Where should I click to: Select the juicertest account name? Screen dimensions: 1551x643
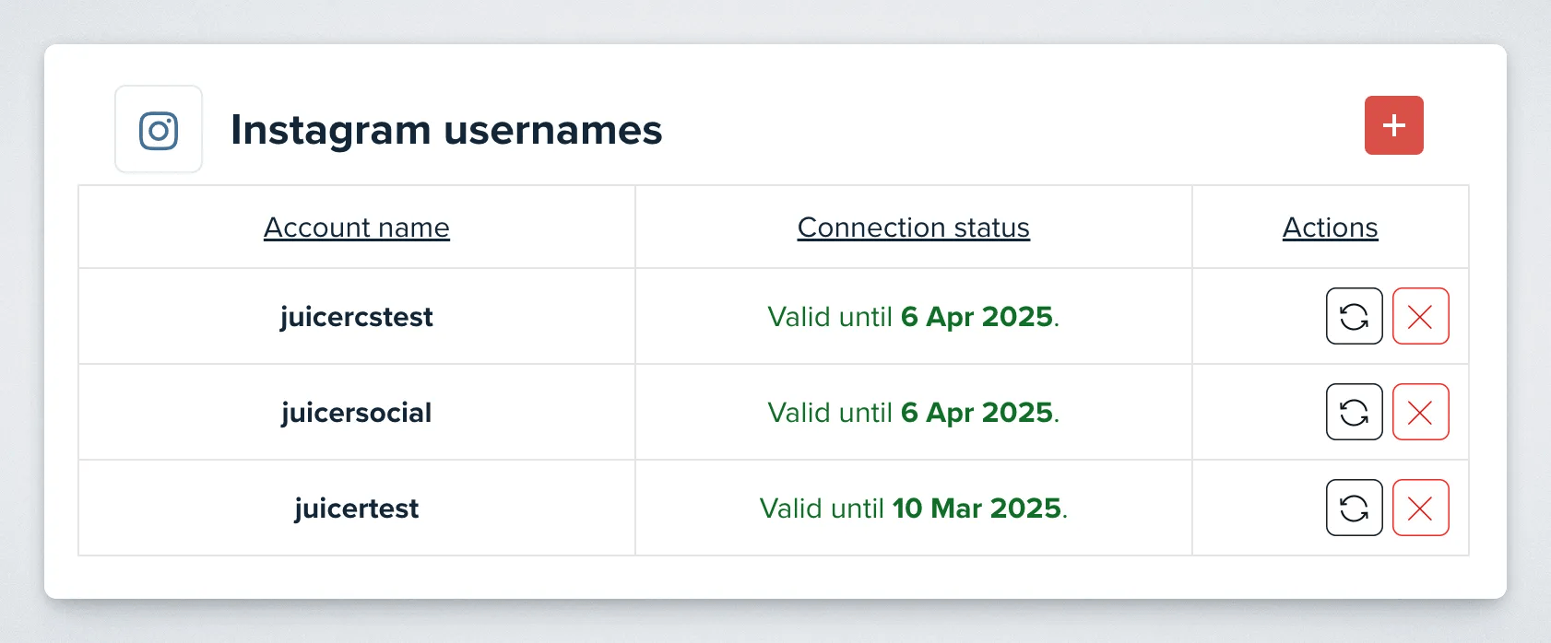coord(357,509)
